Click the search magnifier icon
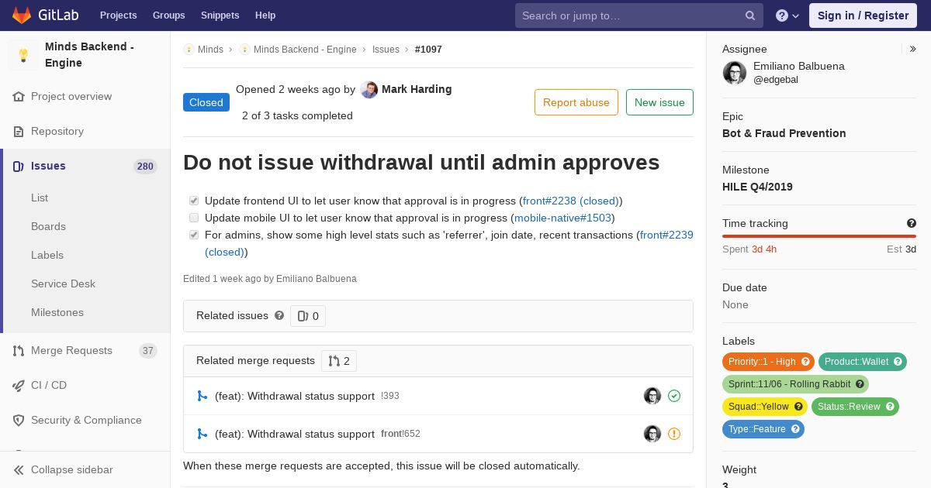 click(750, 15)
